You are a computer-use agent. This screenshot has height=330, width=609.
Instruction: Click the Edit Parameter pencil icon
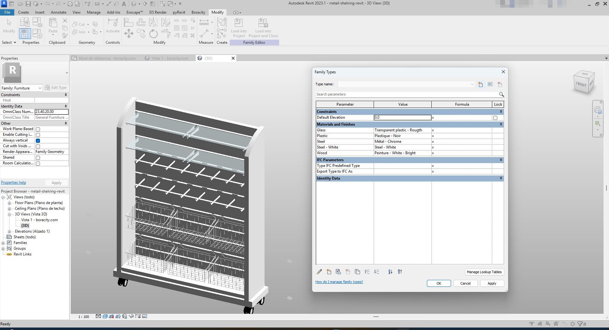(x=319, y=272)
